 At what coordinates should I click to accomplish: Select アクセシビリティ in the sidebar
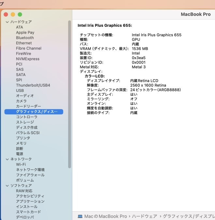pyautogui.click(x=30, y=196)
